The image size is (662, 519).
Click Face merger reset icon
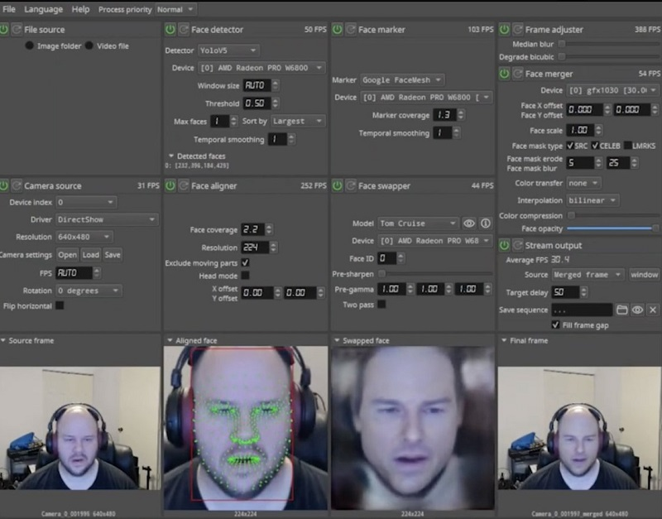click(518, 74)
